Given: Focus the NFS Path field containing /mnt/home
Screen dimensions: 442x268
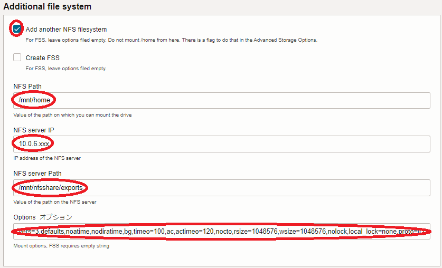Looking at the screenshot, I should click(222, 100).
